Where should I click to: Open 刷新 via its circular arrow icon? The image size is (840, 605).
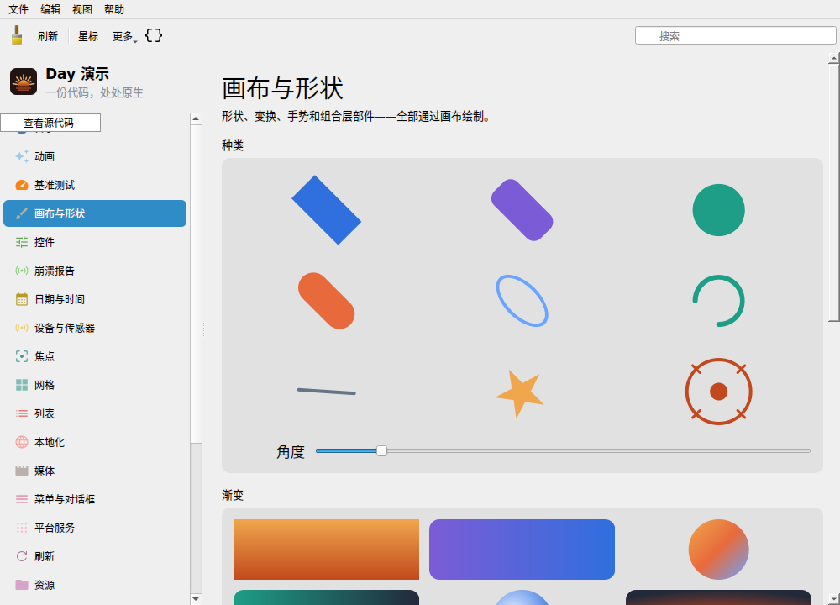22,556
